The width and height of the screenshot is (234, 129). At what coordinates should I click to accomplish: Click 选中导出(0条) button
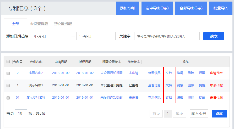click(x=157, y=8)
